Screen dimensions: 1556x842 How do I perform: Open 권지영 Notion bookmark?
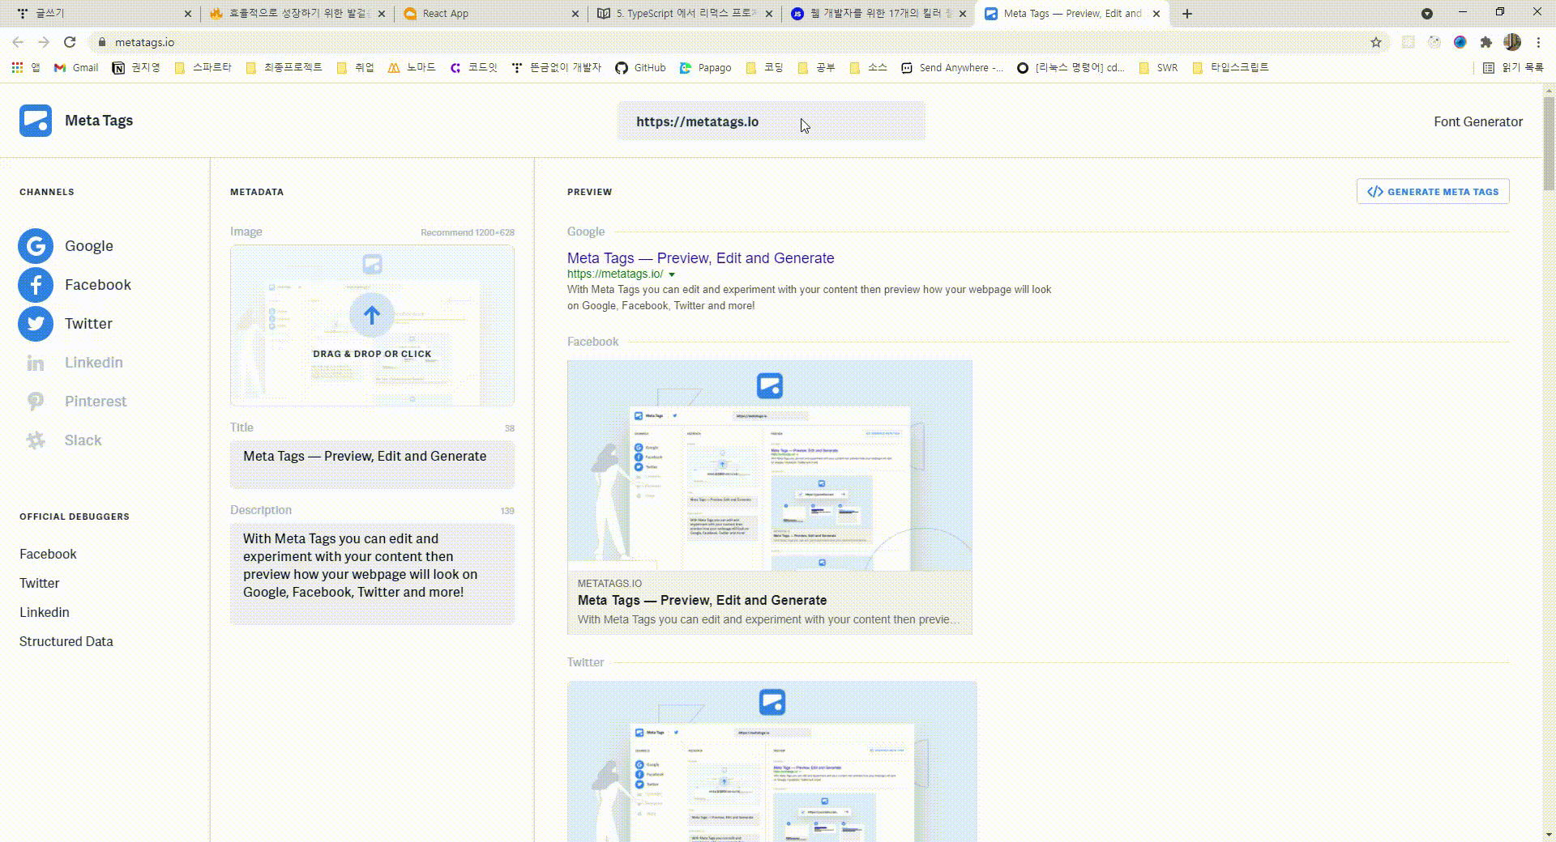136,68
